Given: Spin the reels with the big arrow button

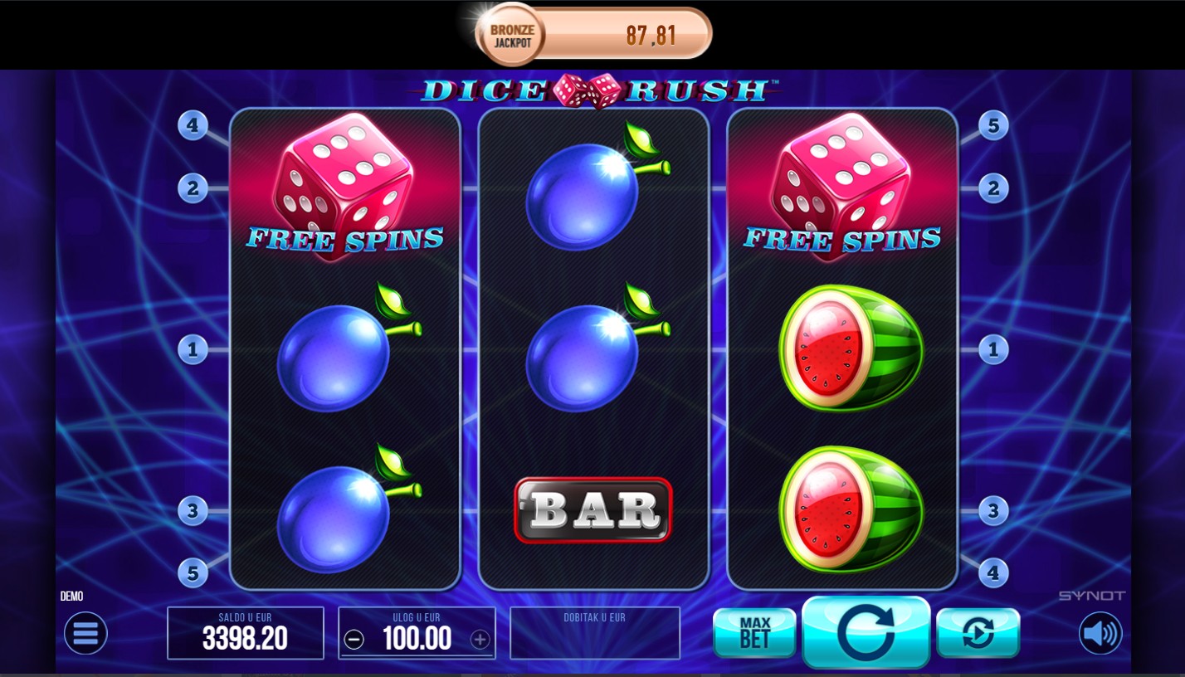Looking at the screenshot, I should click(x=866, y=632).
